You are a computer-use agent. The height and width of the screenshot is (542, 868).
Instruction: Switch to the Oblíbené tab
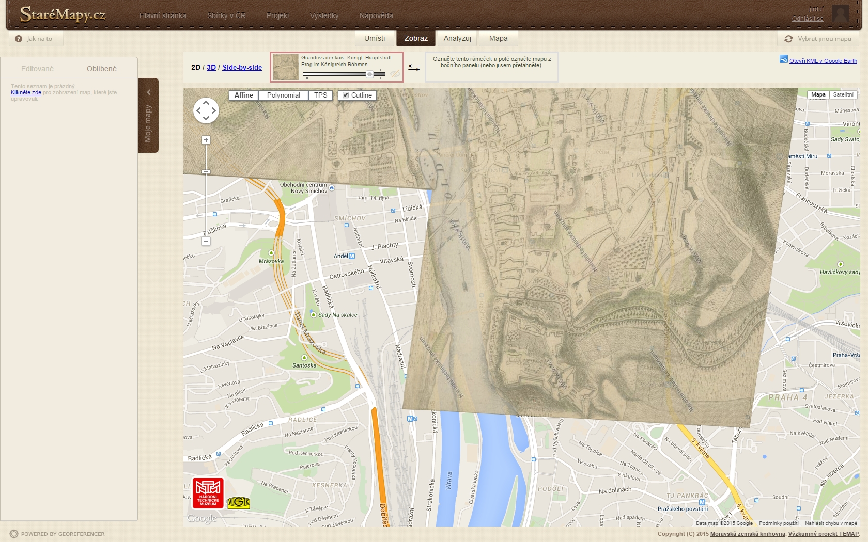click(102, 69)
